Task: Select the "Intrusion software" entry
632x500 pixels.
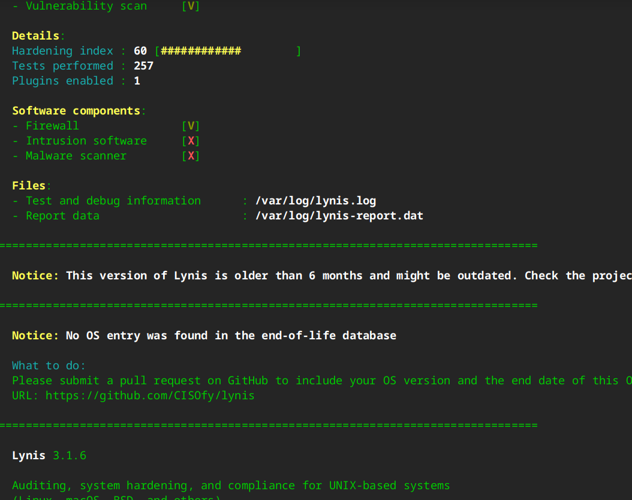Action: point(86,141)
